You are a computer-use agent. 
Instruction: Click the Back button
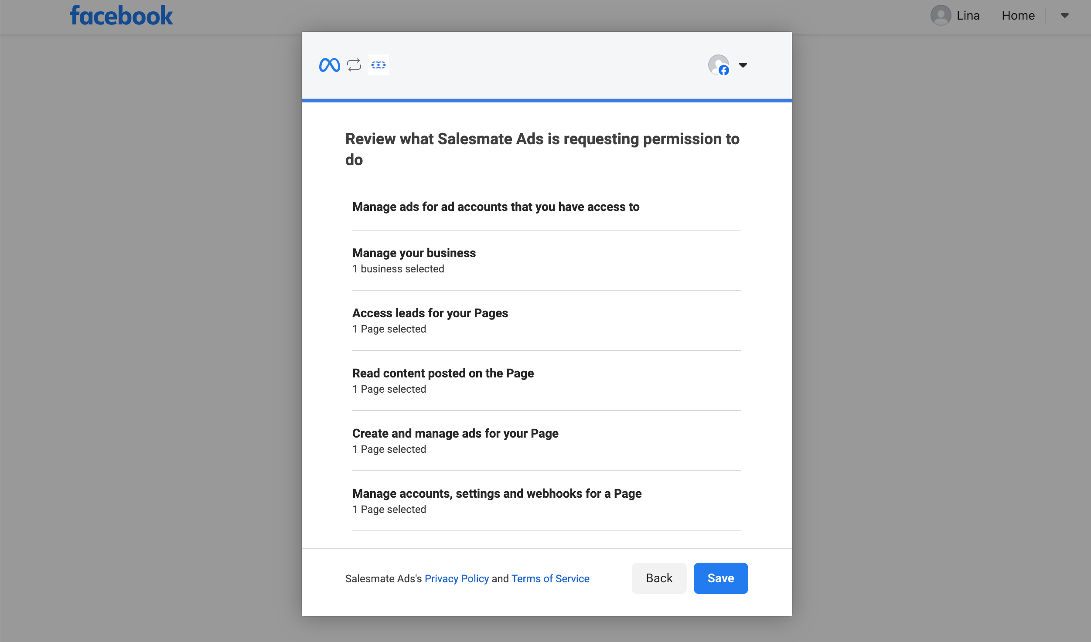click(x=659, y=578)
